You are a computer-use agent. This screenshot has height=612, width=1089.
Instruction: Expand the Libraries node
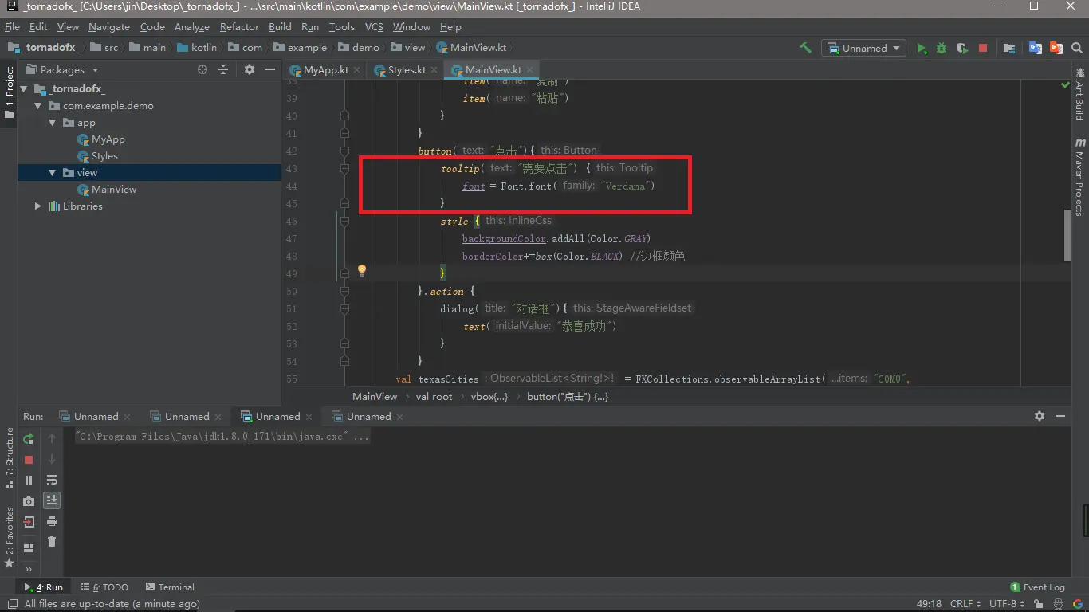pos(37,206)
